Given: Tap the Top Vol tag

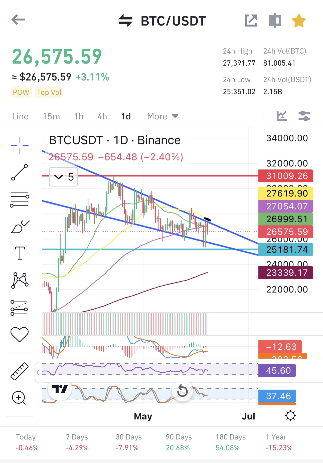Looking at the screenshot, I should (49, 92).
